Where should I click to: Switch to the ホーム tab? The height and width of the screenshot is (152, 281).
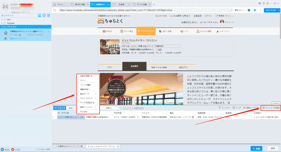point(60,5)
